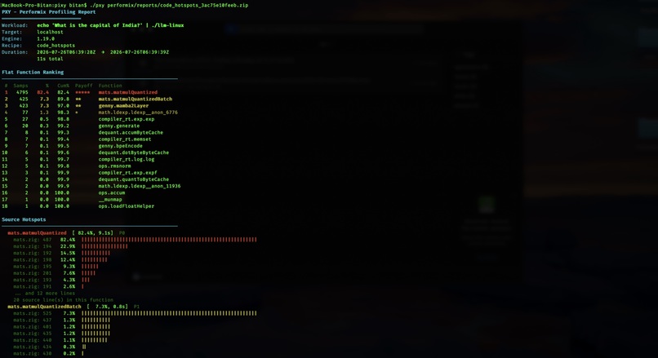Click the duration end timestamp '2026-07-26T06:39:39Z'

(140, 52)
